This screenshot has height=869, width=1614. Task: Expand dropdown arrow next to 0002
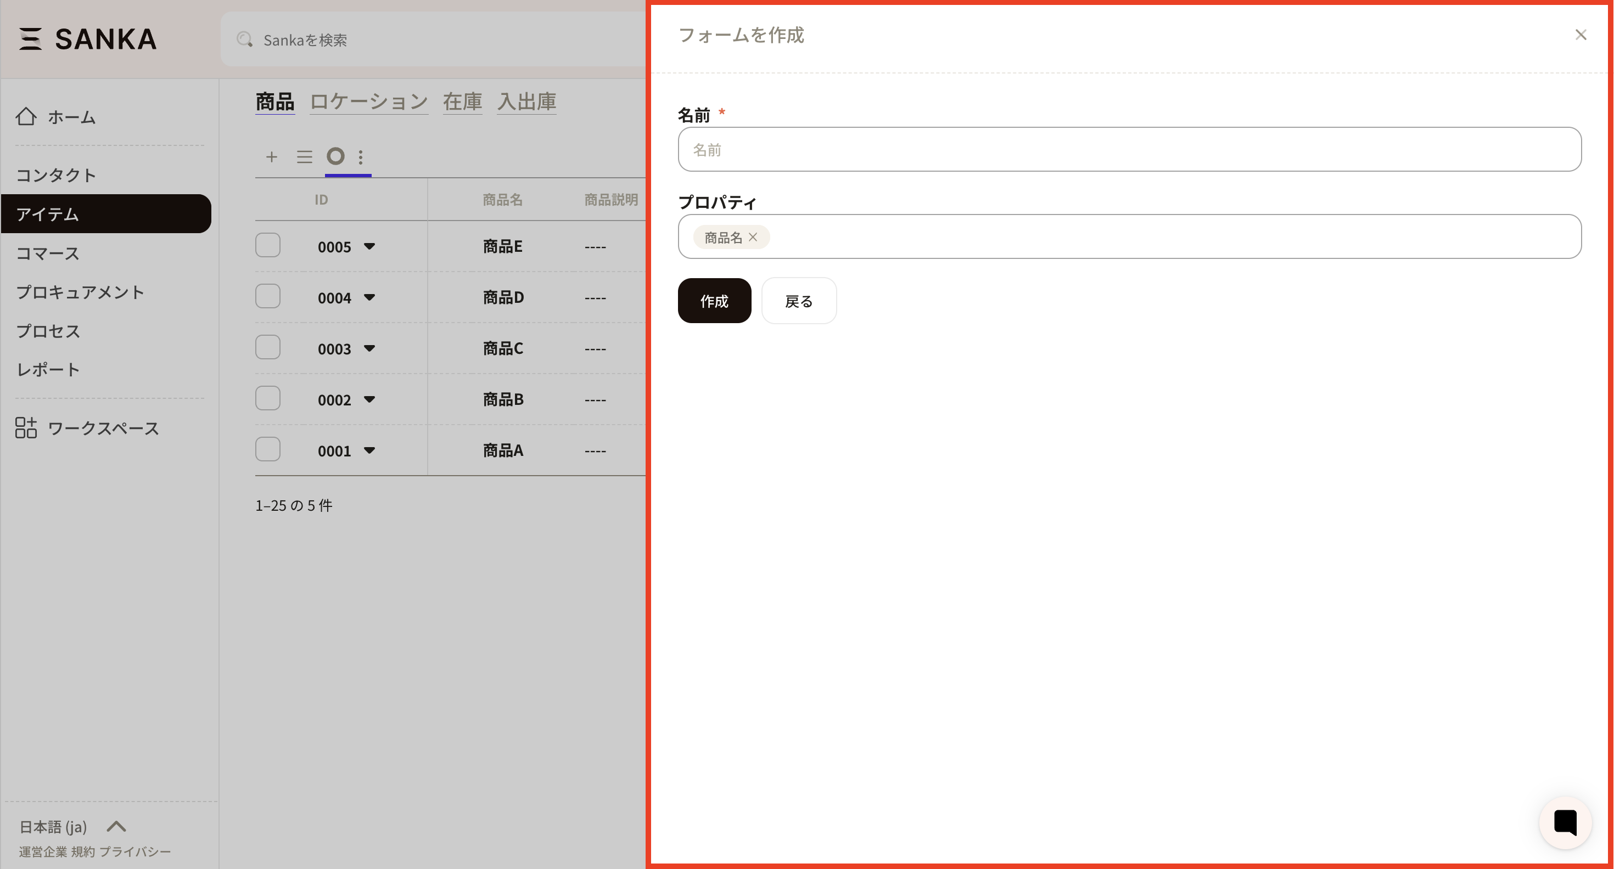(369, 399)
